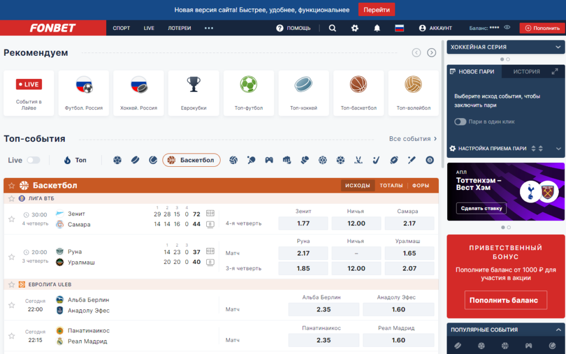The image size is (566, 354).
Task: Open language selector Russian flag
Action: pyautogui.click(x=399, y=28)
